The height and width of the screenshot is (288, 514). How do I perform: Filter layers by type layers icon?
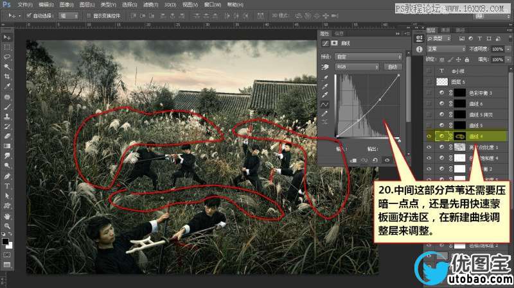(x=480, y=38)
